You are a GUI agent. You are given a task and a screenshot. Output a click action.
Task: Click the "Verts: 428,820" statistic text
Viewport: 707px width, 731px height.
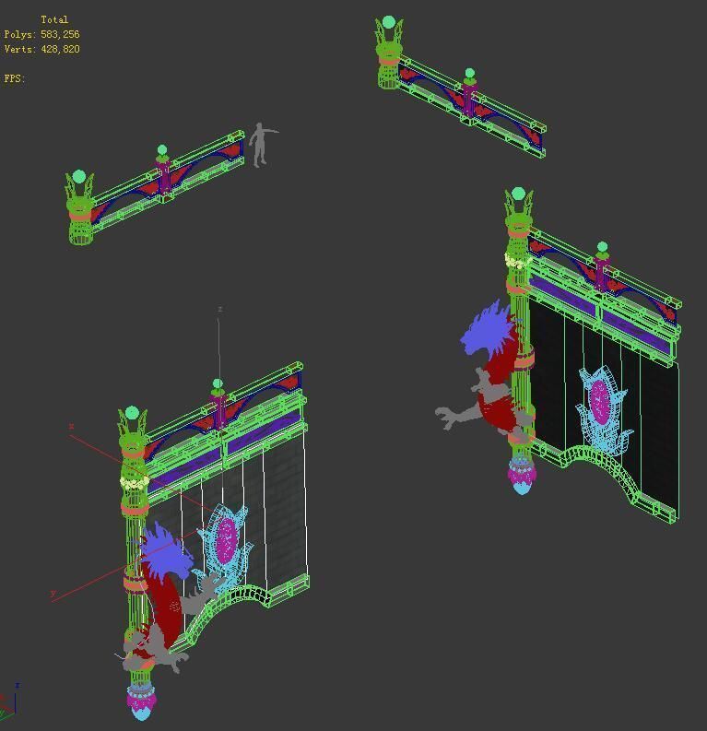tap(42, 49)
